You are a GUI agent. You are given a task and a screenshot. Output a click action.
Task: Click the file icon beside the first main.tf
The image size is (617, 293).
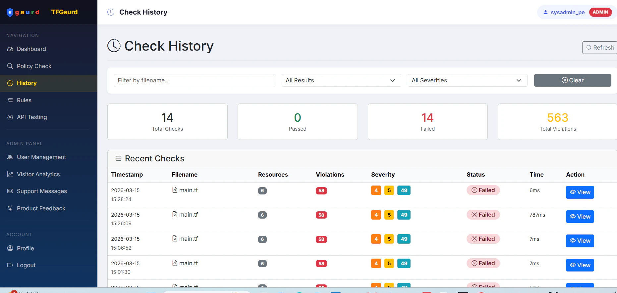(x=175, y=190)
